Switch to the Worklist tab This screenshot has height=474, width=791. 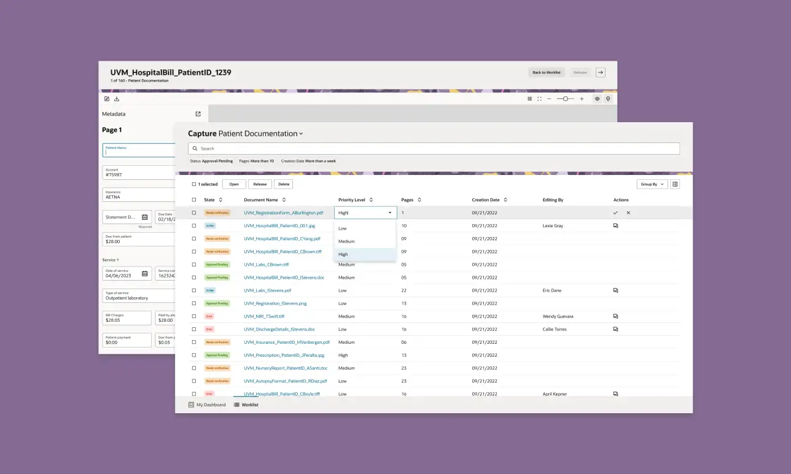pos(246,405)
